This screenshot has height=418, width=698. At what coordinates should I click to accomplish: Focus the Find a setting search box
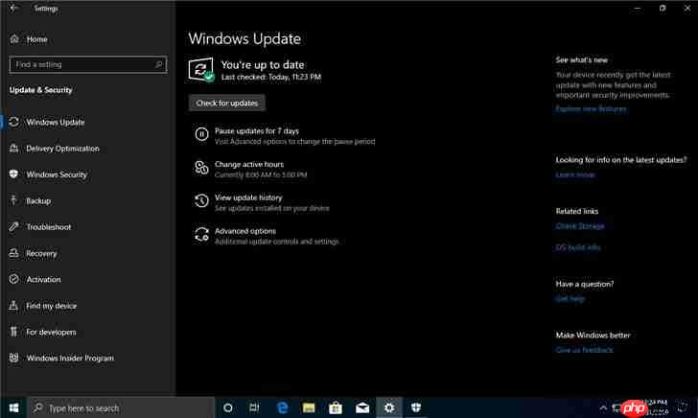click(87, 64)
